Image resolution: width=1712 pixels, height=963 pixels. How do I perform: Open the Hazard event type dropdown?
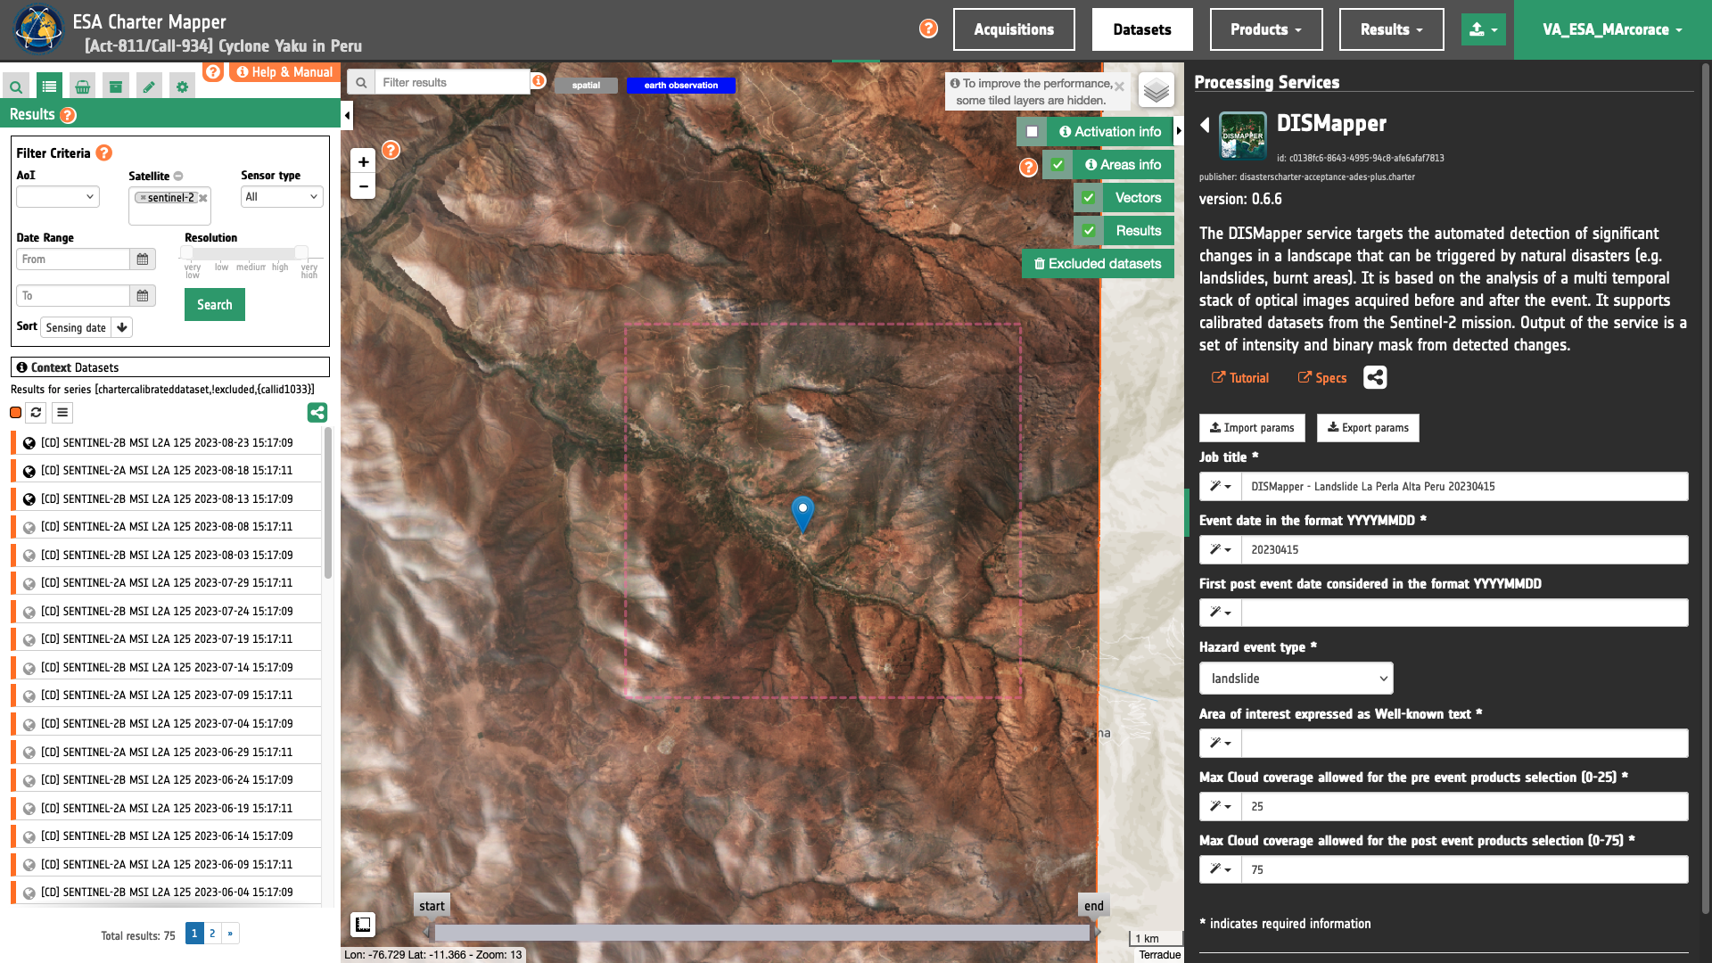pos(1296,679)
